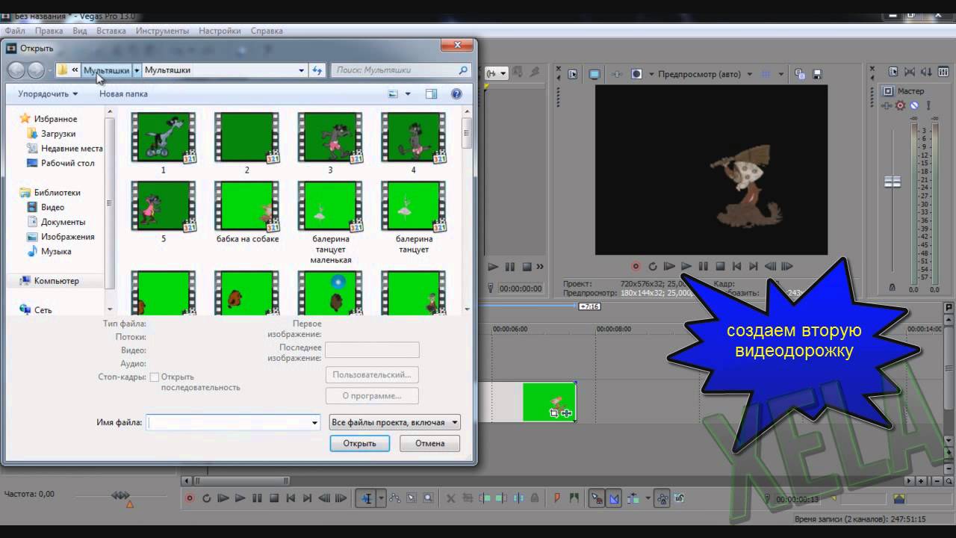Toggle Loop Playback in the bottom transport bar
The image size is (956, 538).
pos(207,498)
